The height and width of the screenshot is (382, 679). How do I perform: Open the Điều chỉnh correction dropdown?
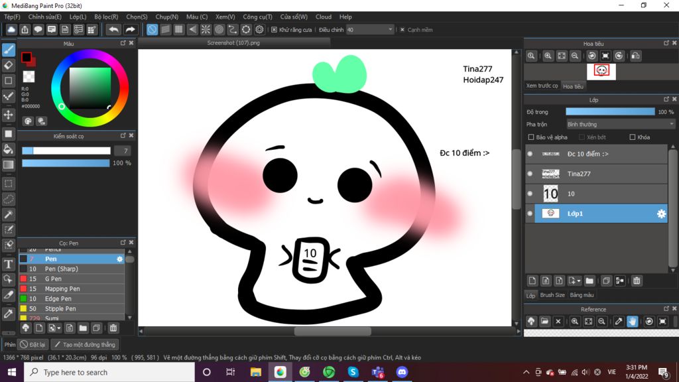pos(370,30)
